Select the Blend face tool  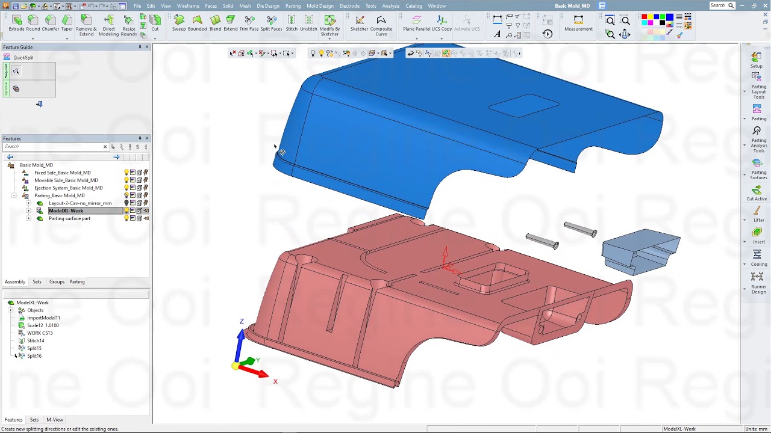(x=215, y=24)
